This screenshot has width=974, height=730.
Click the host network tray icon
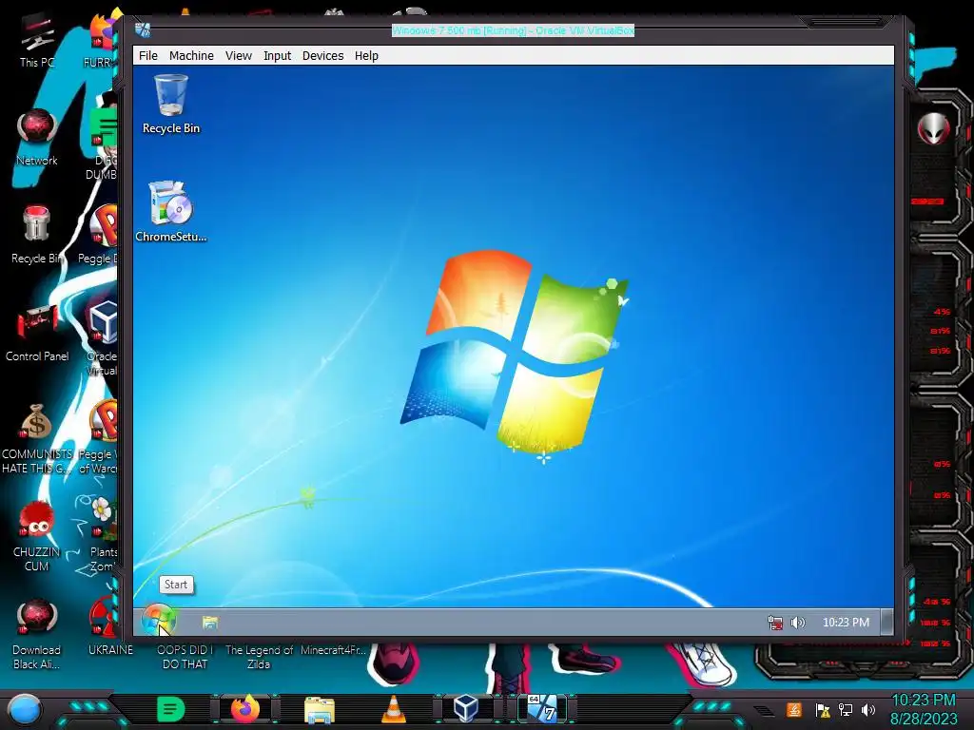coord(846,709)
